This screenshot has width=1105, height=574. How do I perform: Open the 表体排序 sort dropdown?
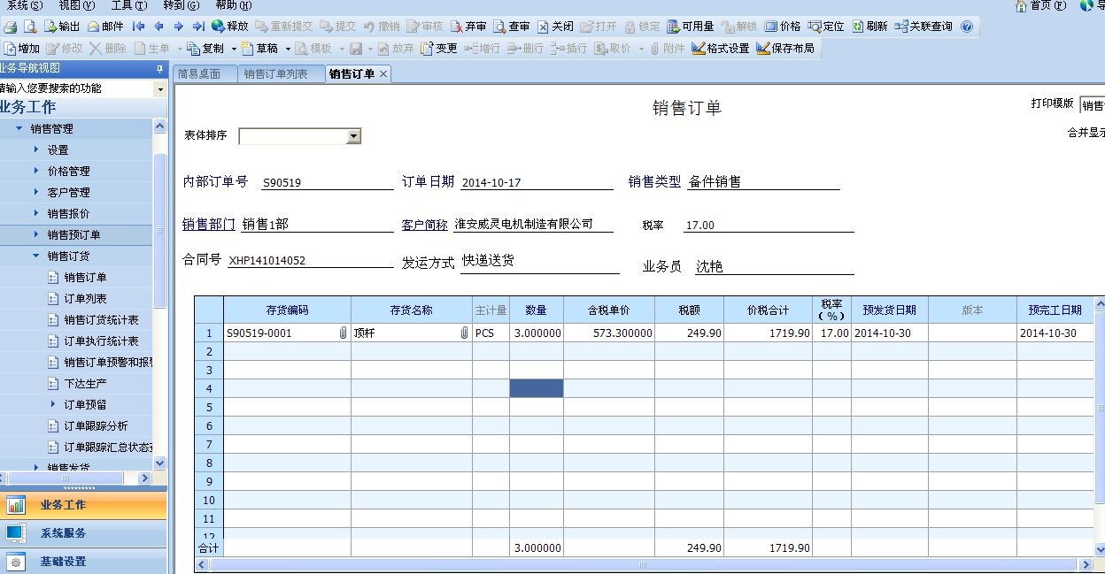pyautogui.click(x=354, y=136)
